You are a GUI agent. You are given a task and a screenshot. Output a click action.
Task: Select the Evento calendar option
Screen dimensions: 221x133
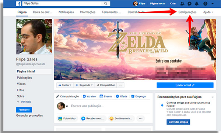click(106, 96)
